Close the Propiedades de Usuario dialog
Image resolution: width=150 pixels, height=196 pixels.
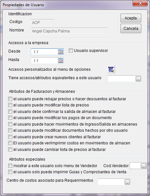(x=140, y=3)
